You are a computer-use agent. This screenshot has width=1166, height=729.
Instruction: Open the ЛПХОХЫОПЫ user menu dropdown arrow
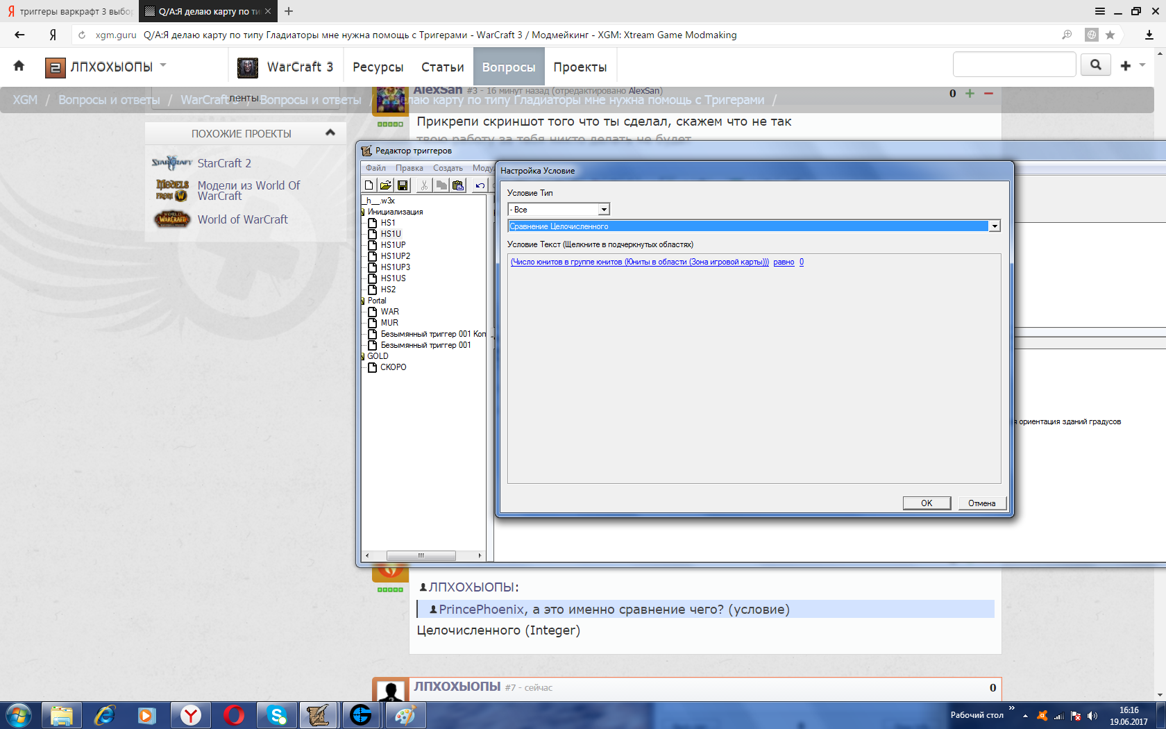pyautogui.click(x=163, y=65)
